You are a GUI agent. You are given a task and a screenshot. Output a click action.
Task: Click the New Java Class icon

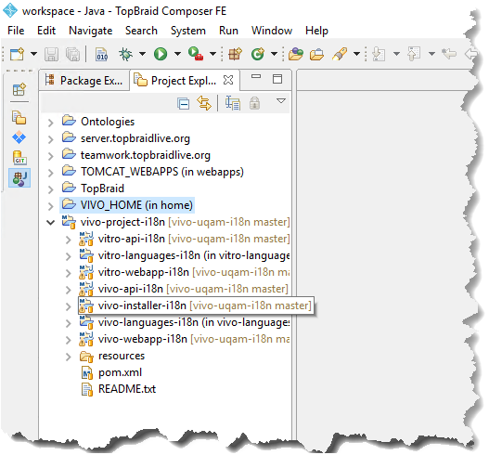click(258, 54)
